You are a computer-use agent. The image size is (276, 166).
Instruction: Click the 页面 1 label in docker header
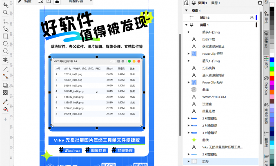pos(203,3)
